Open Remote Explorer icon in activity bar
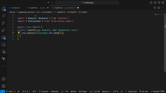 pyautogui.click(x=3, y=45)
